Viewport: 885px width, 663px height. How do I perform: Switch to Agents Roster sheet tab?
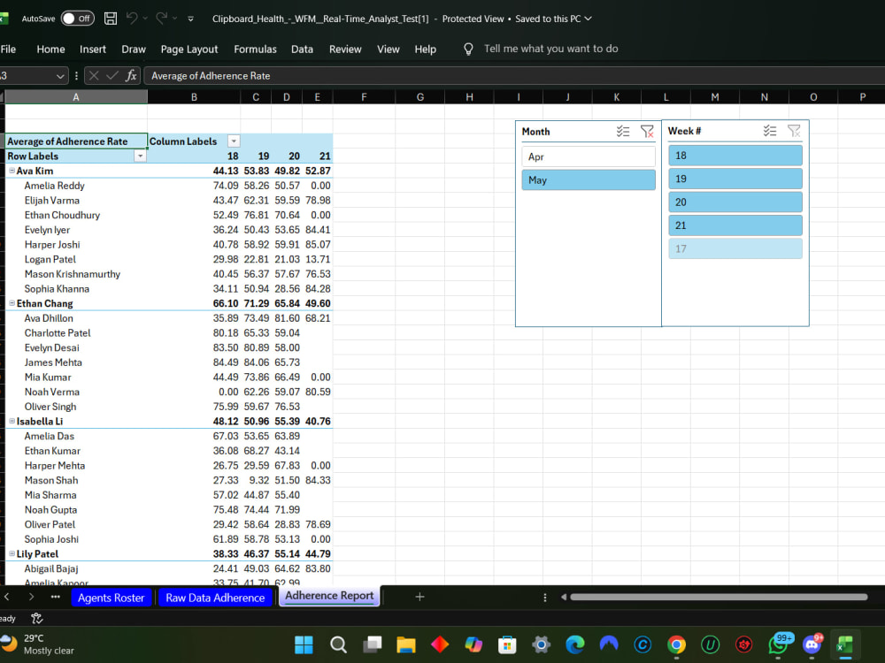(112, 598)
